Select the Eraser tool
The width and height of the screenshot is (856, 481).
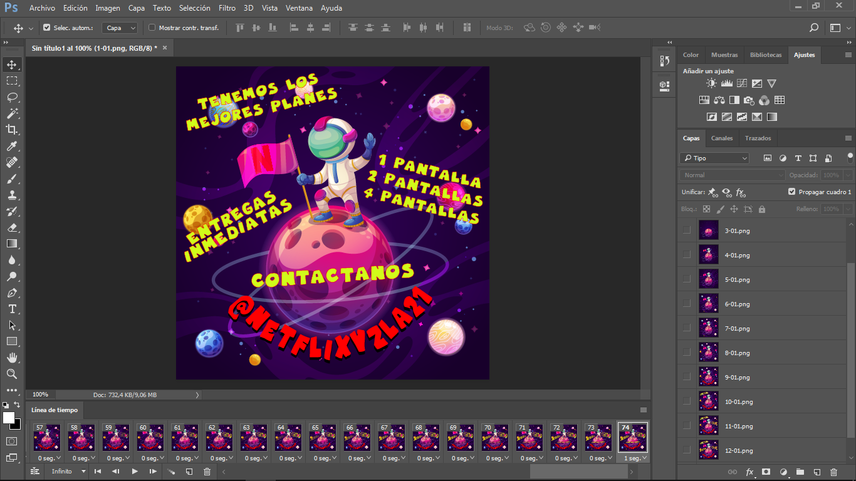tap(12, 227)
